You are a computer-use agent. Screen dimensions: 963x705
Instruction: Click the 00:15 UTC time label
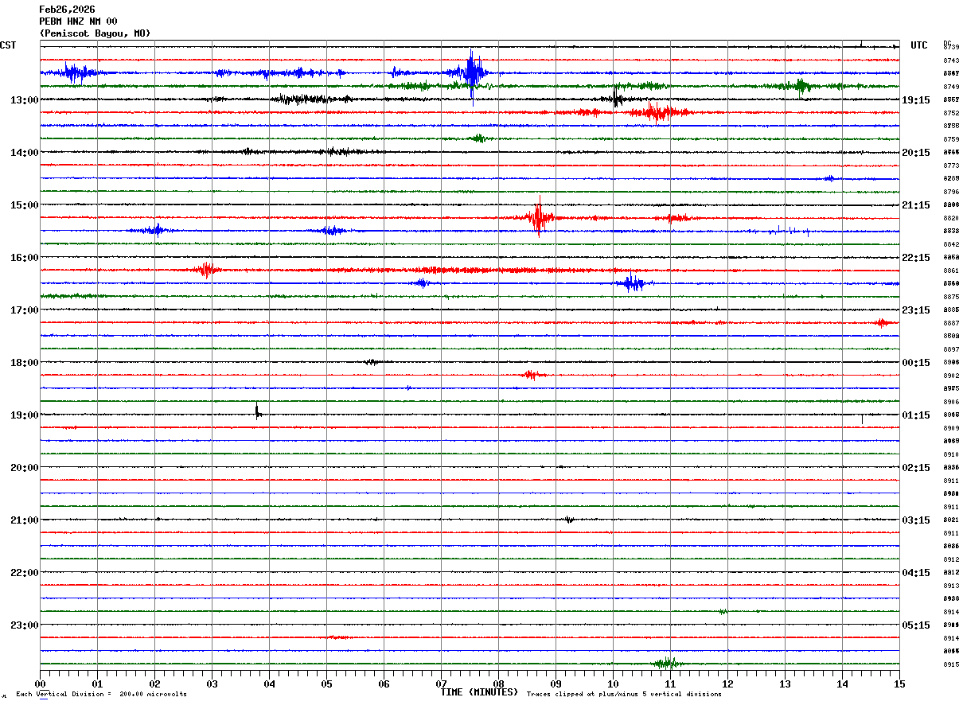(916, 363)
